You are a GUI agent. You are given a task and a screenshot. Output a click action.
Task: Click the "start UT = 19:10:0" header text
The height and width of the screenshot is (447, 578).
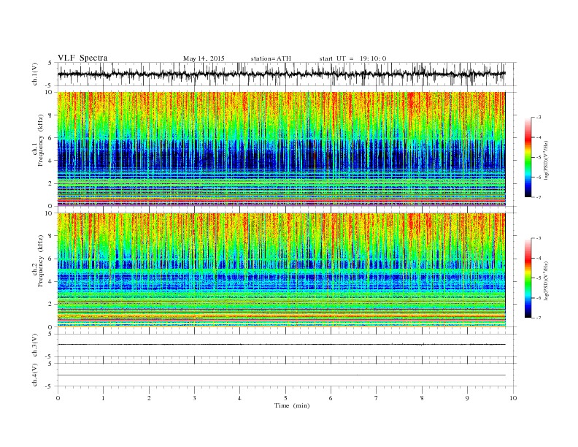click(352, 58)
